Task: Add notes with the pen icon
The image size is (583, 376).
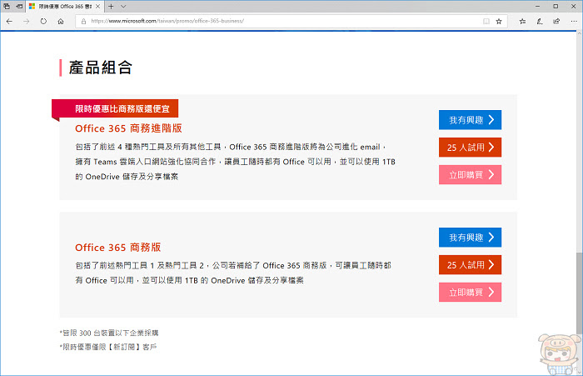Action: click(540, 21)
